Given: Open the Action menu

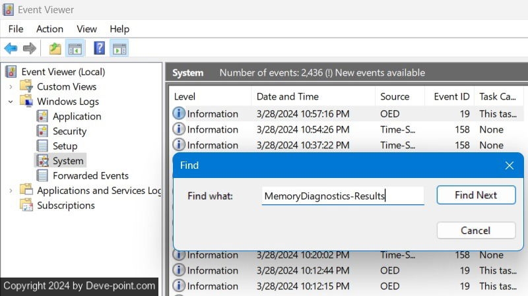Looking at the screenshot, I should (49, 29).
